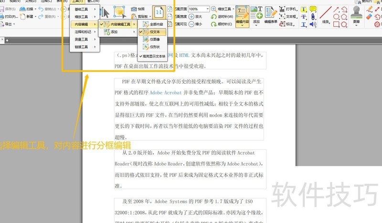The height and width of the screenshot is (223, 382).
Task: Choose the checked 仅文本 option
Action: 152,32
